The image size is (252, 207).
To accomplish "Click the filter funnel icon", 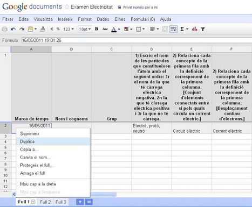I will coord(203,29).
